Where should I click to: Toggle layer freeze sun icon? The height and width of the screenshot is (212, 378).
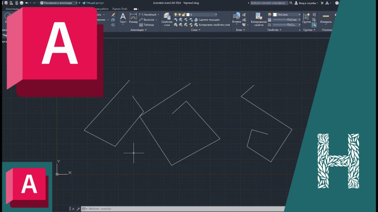[180, 15]
